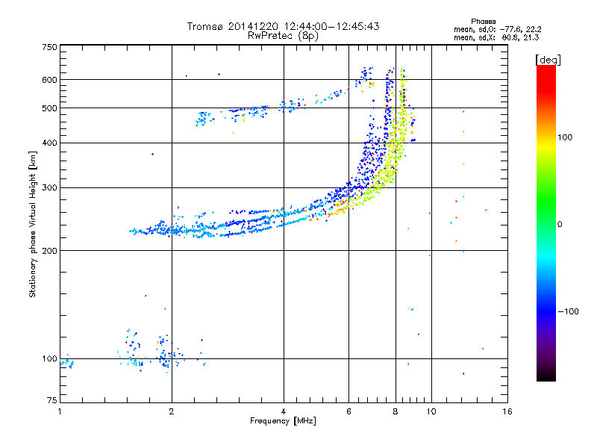Click the plot title 'Tromsø 20141220 12:44:00-12:45:43'
The height and width of the screenshot is (448, 597).
283,26
